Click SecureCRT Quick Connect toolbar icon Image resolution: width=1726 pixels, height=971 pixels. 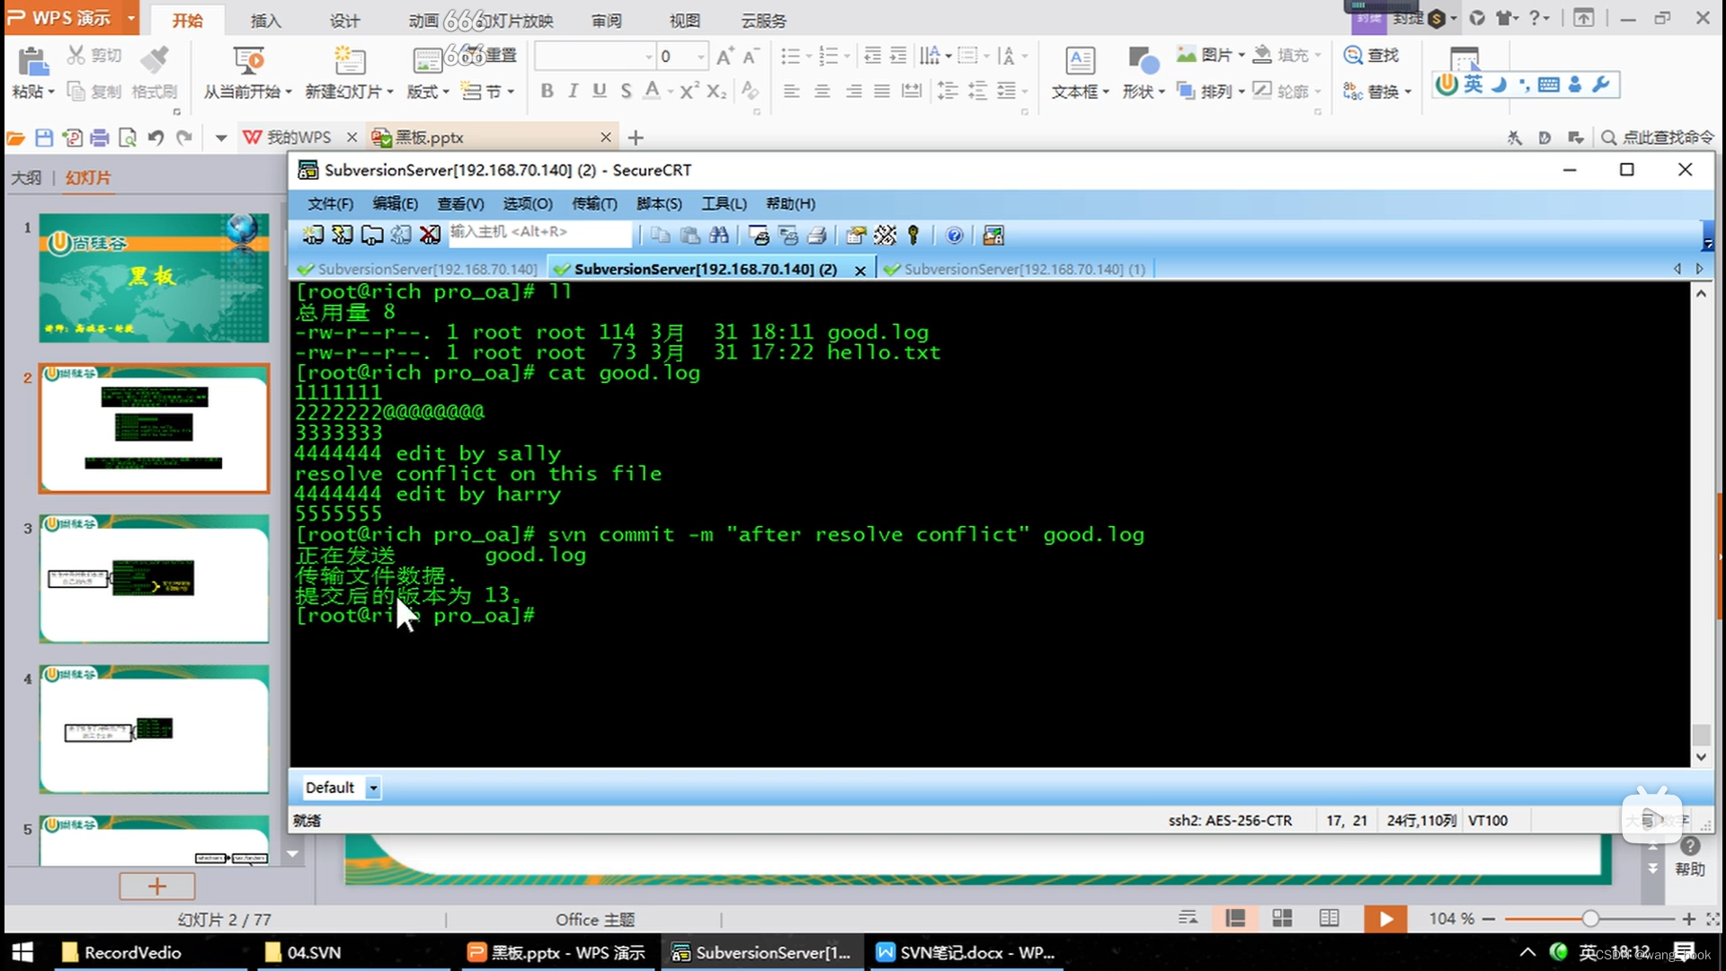pos(343,236)
